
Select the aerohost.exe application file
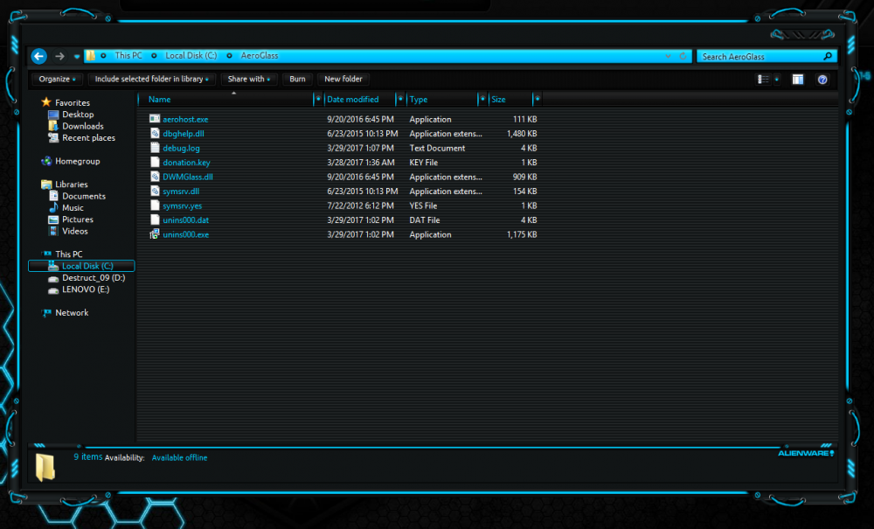tap(184, 119)
